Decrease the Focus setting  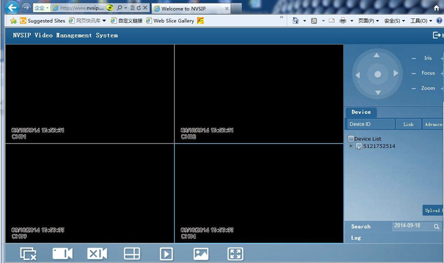point(414,73)
